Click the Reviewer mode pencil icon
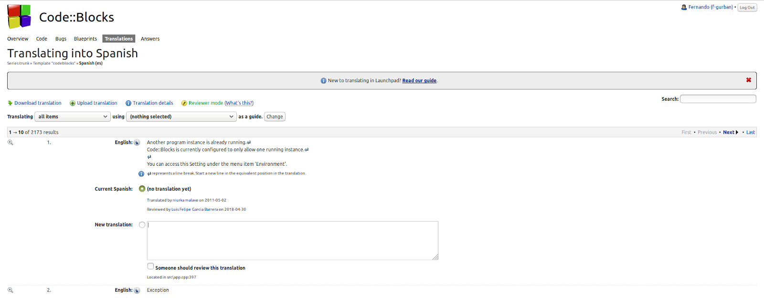The width and height of the screenshot is (764, 299). pyautogui.click(x=184, y=103)
